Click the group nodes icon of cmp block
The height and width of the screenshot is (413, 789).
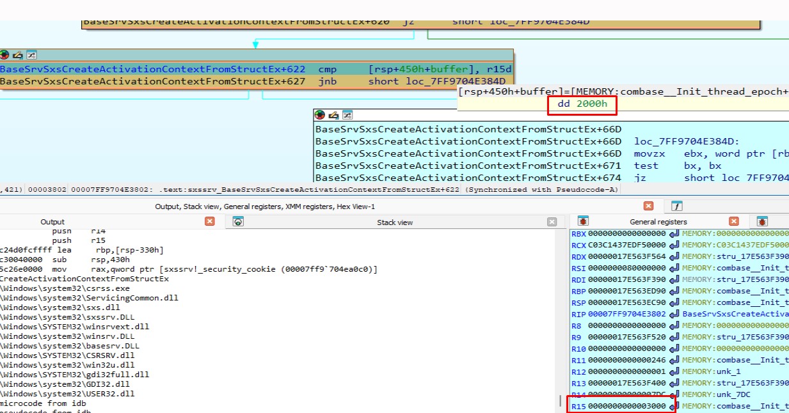coord(31,55)
